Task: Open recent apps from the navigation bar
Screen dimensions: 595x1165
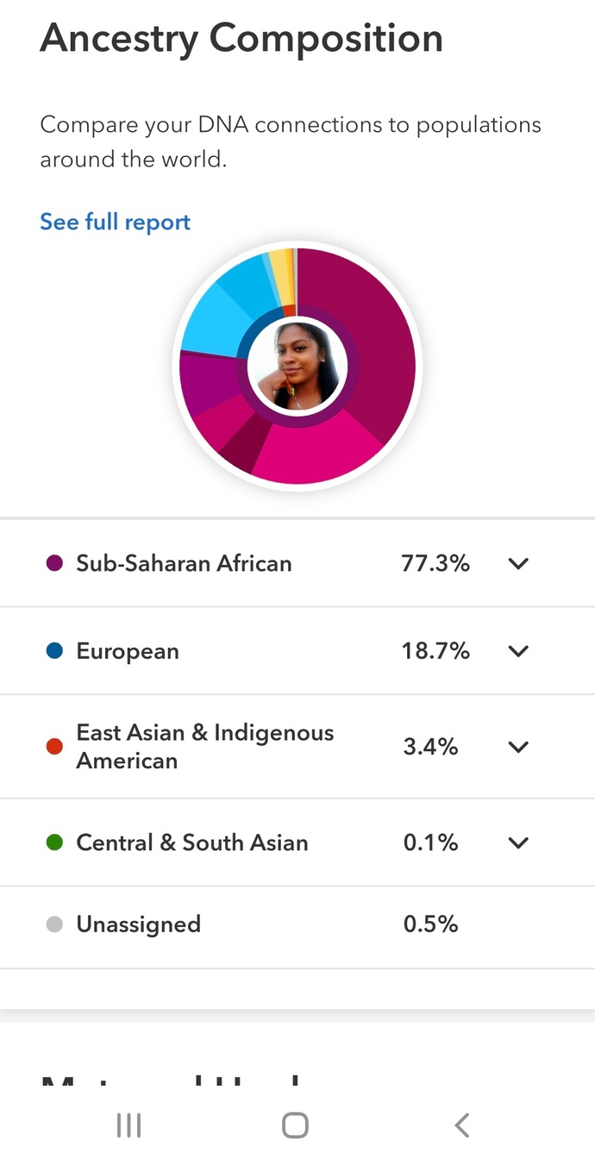Action: point(128,1124)
